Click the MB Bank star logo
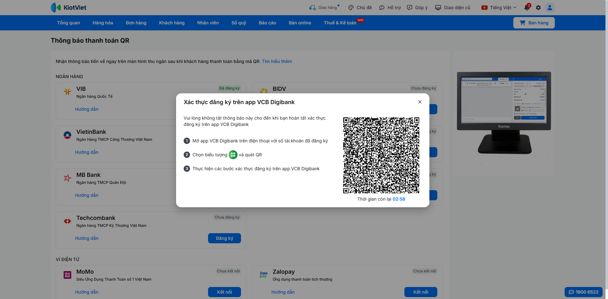The image size is (608, 299). point(67,178)
